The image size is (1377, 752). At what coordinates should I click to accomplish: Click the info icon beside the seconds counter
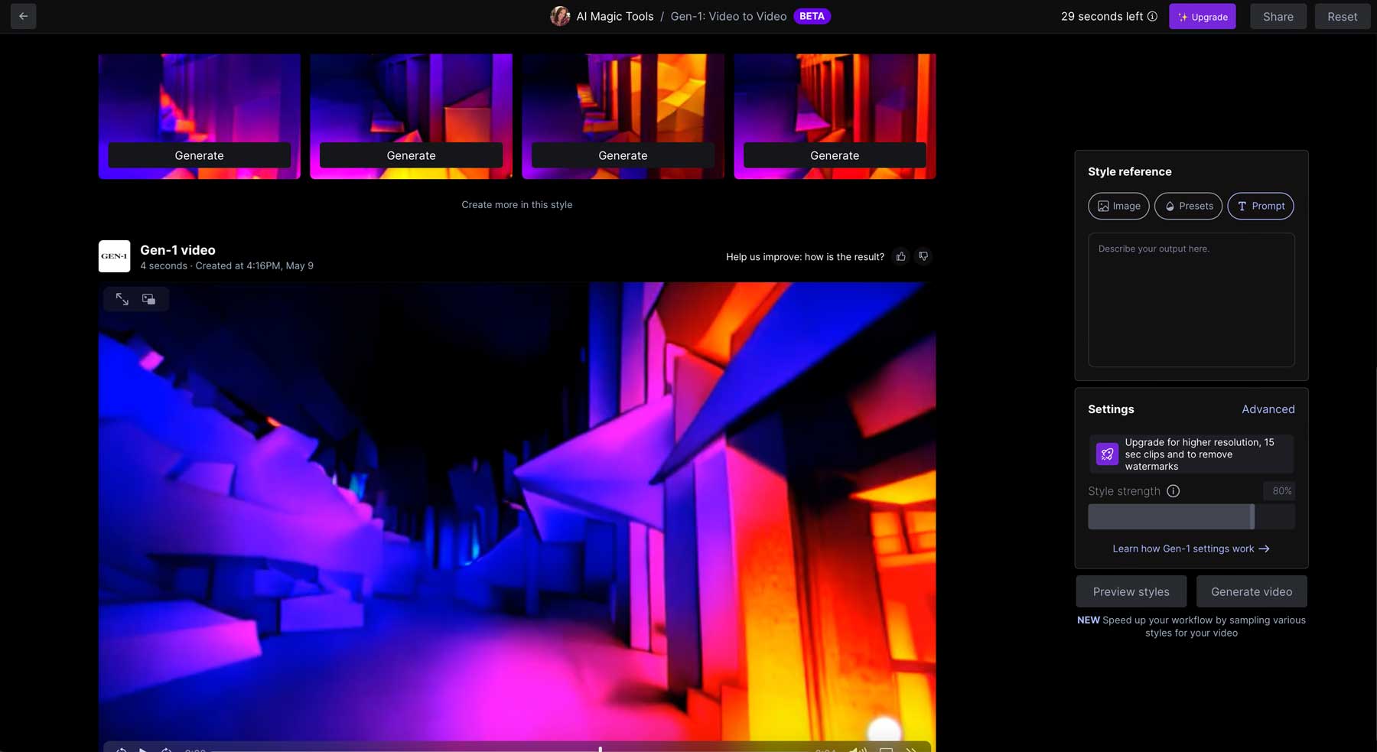click(x=1152, y=16)
